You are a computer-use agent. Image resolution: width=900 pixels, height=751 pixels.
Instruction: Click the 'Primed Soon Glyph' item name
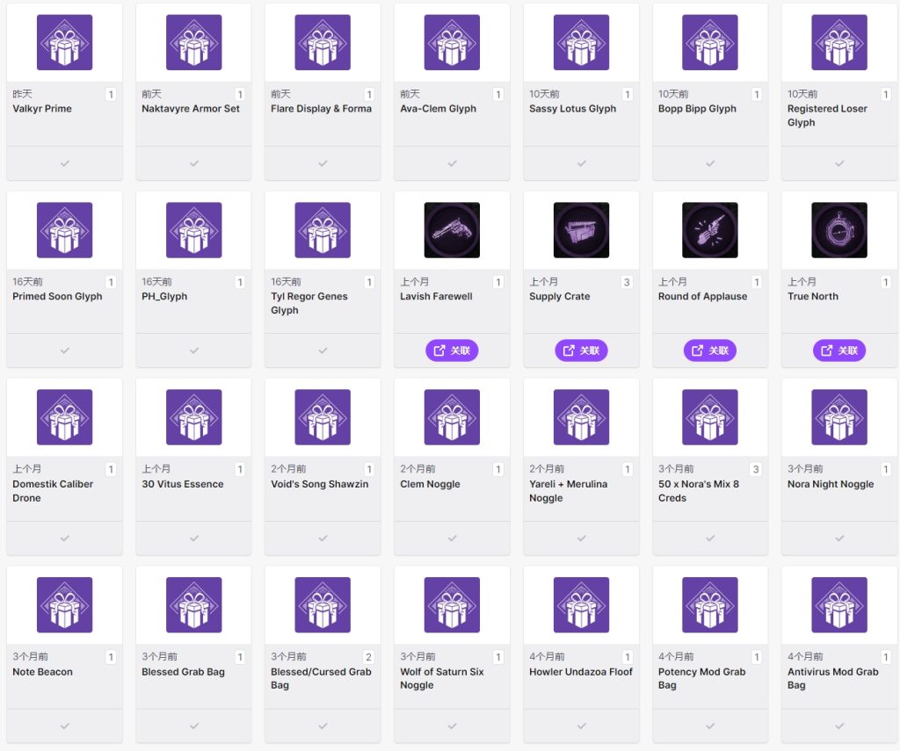click(x=57, y=296)
